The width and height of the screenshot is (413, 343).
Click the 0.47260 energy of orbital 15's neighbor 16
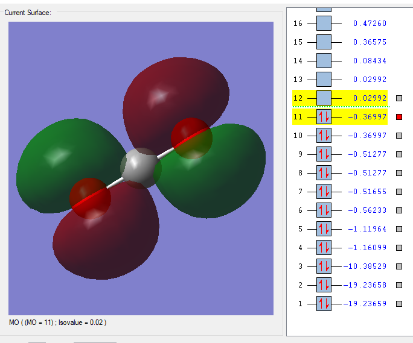click(x=370, y=24)
